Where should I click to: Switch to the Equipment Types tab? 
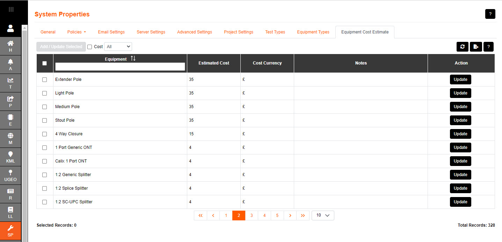tap(313, 32)
